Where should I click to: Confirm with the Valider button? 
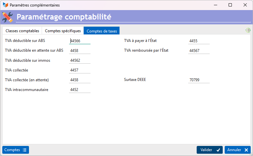point(210,150)
